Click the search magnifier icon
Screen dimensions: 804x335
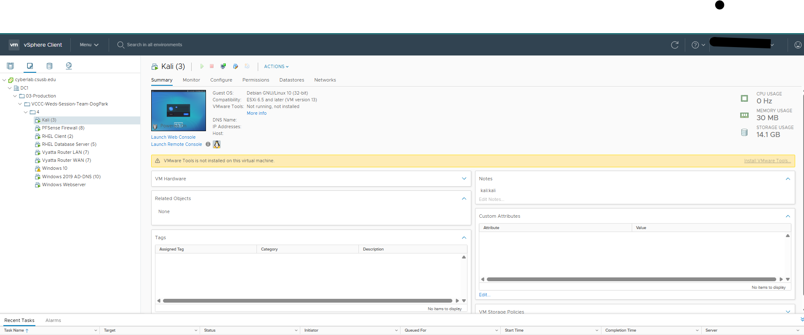(120, 45)
